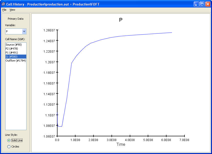Choose P1 (#491) from Cell Name list
The width and height of the screenshot is (212, 154).
coord(12,53)
